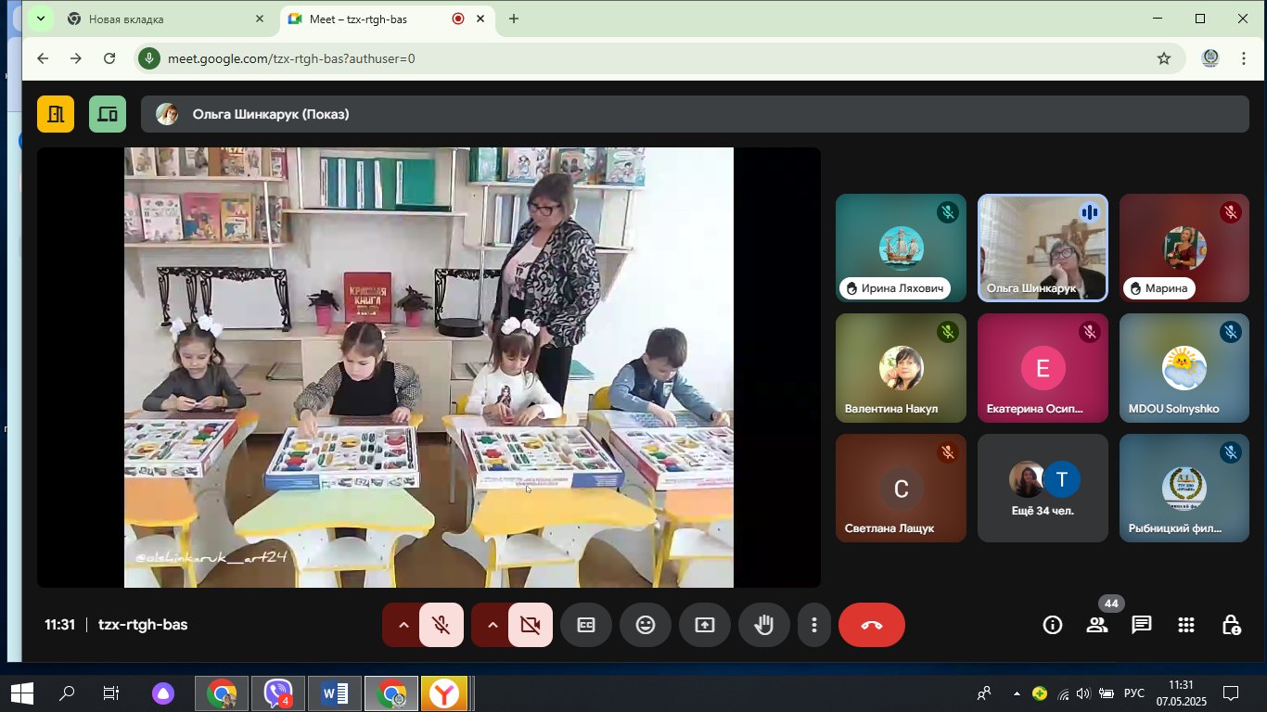Viewport: 1267px width, 712px height.
Task: Close the Новая вкладка tab
Action: coord(260,19)
